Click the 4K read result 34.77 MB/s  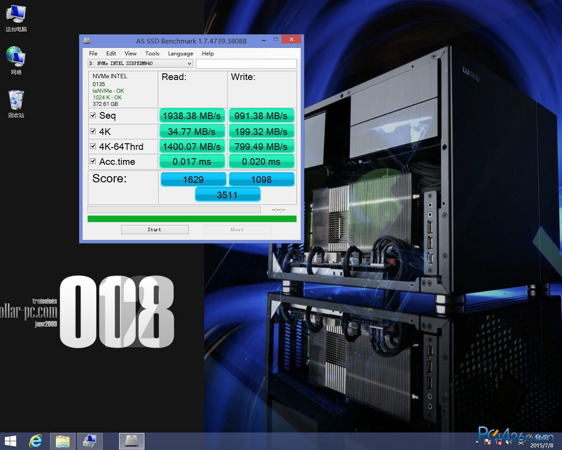point(192,131)
